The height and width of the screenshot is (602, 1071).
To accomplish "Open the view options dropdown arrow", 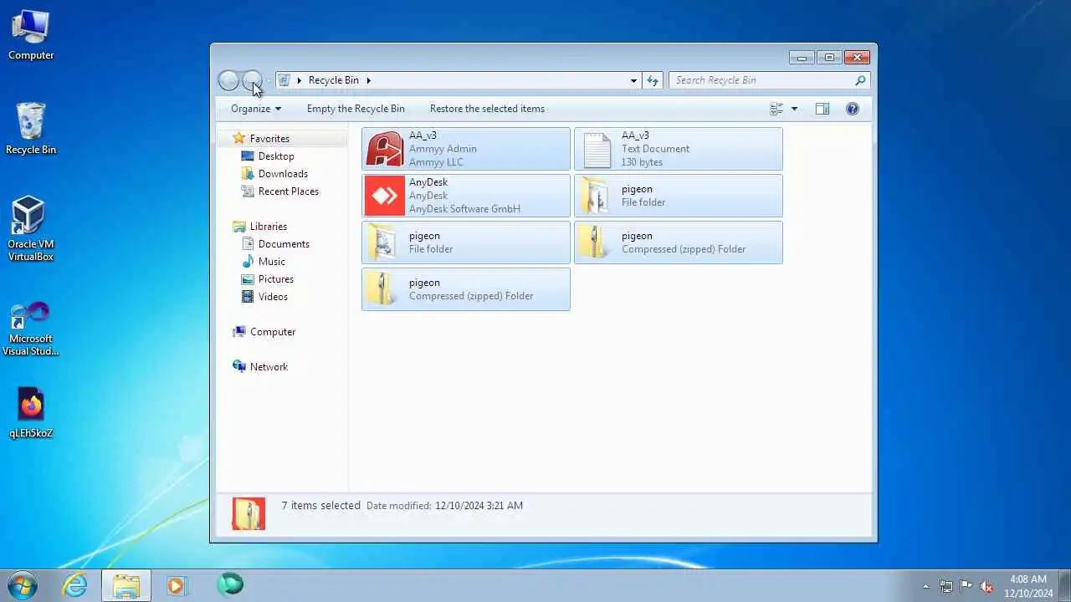I will point(794,109).
